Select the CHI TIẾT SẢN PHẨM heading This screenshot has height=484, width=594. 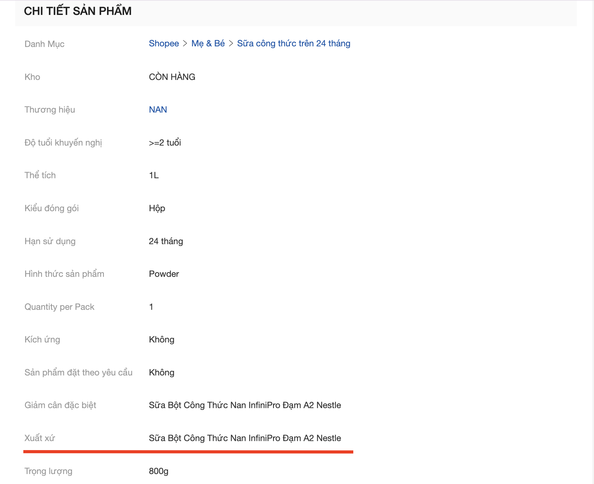(78, 11)
